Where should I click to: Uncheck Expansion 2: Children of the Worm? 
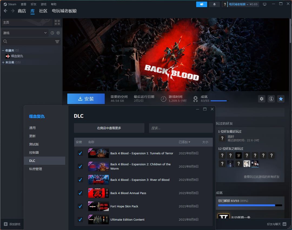coord(80,166)
